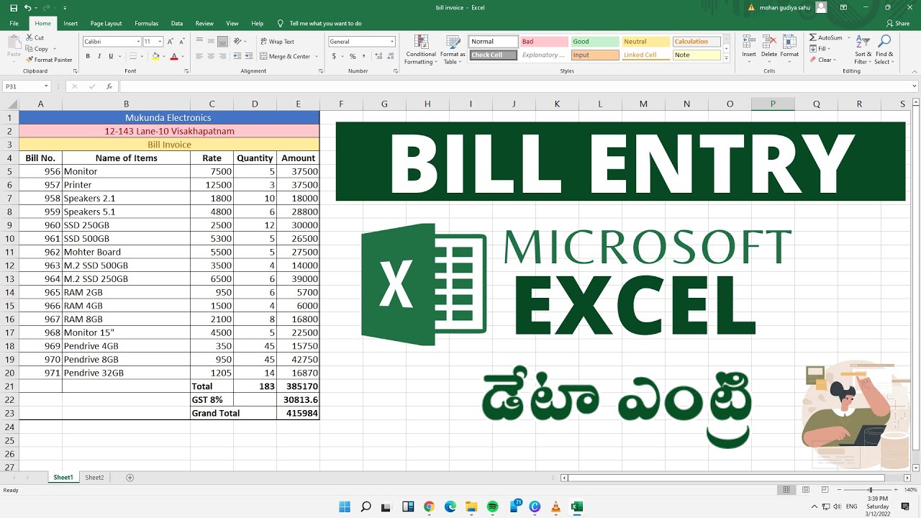
Task: Click Center alignment icon
Action: tap(211, 56)
